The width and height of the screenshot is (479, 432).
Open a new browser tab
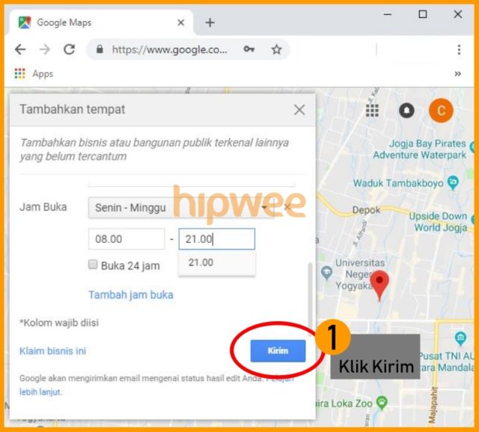tap(210, 22)
